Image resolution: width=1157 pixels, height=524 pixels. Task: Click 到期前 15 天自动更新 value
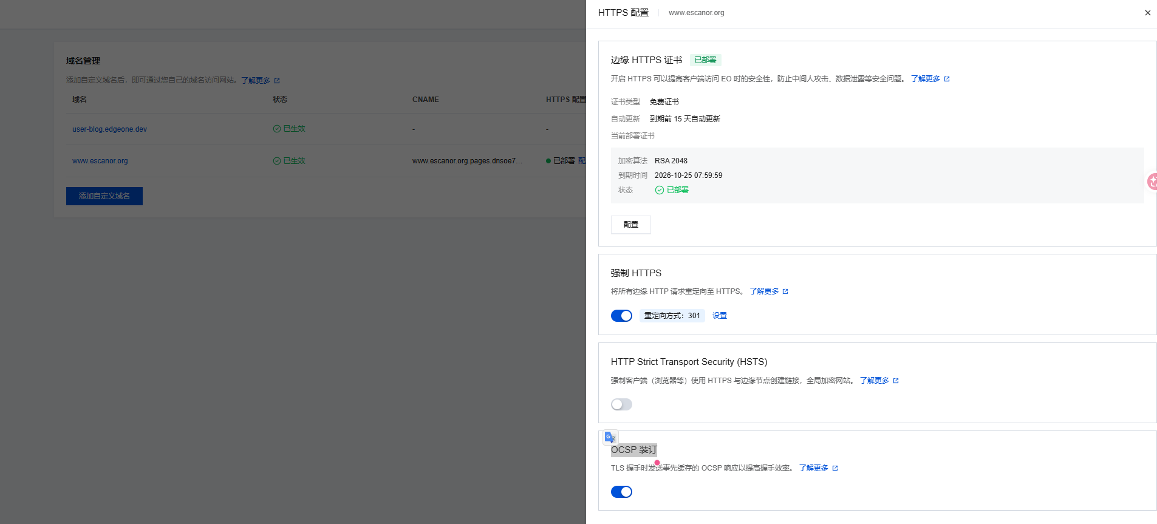[685, 119]
